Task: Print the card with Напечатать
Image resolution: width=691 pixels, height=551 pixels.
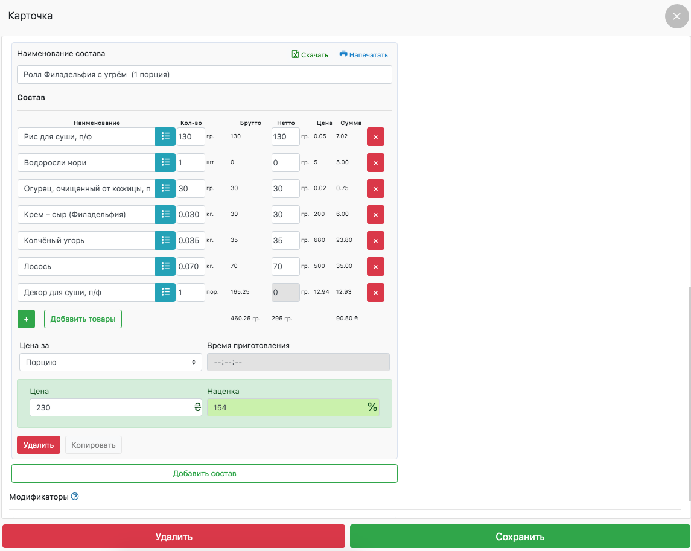Action: (364, 55)
